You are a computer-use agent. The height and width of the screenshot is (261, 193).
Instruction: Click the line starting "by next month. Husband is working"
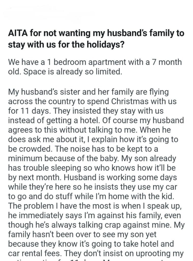coord(92,178)
